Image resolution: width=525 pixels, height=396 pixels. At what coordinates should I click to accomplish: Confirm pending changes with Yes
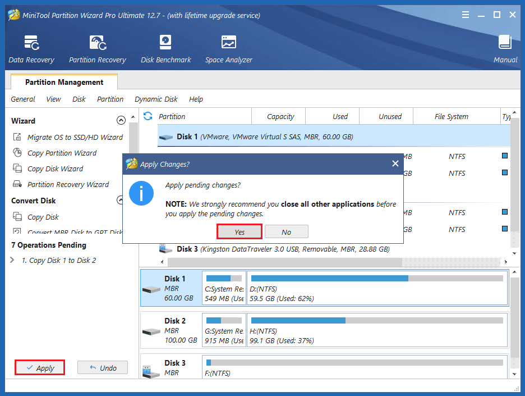(x=240, y=231)
